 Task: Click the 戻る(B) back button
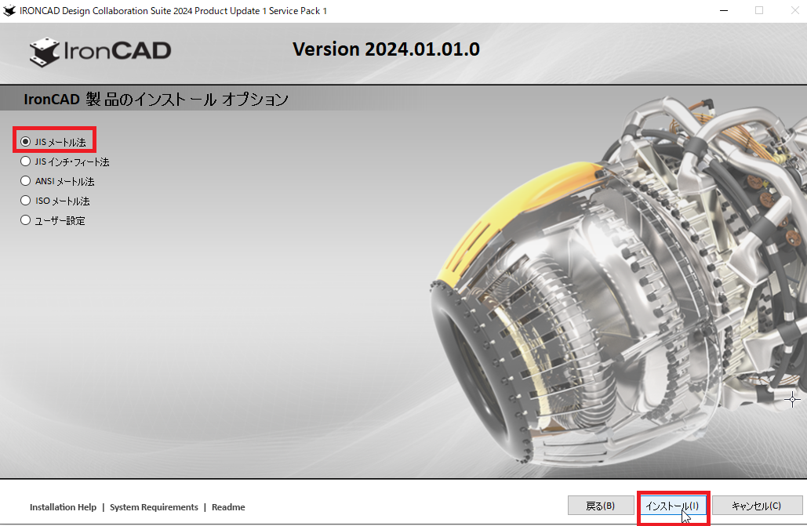coord(601,506)
